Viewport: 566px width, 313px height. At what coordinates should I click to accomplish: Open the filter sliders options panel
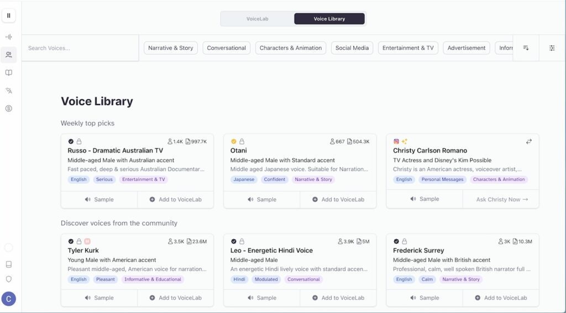click(552, 48)
